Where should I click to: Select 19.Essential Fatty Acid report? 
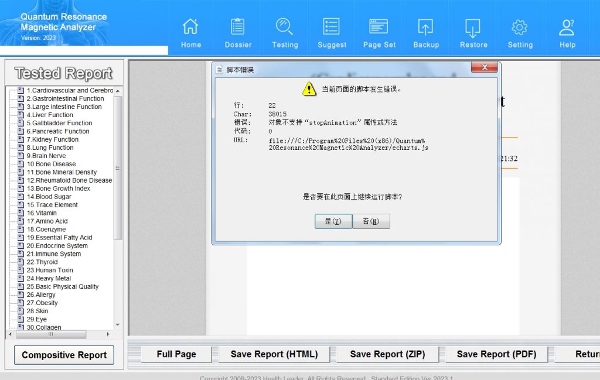tap(59, 237)
